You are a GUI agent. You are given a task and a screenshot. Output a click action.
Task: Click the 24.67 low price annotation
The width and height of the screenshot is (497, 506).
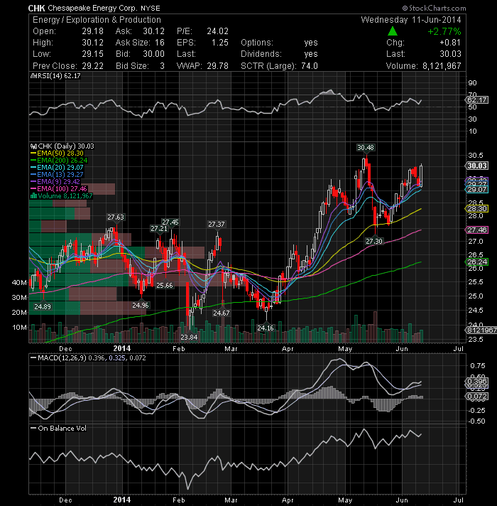pos(221,313)
